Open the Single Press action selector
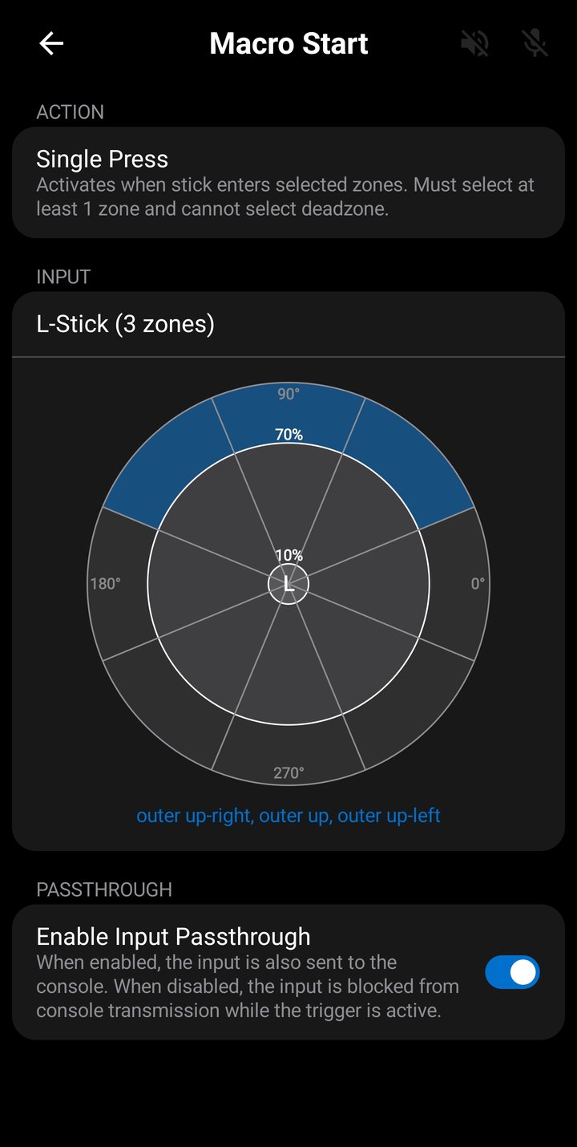 288,180
